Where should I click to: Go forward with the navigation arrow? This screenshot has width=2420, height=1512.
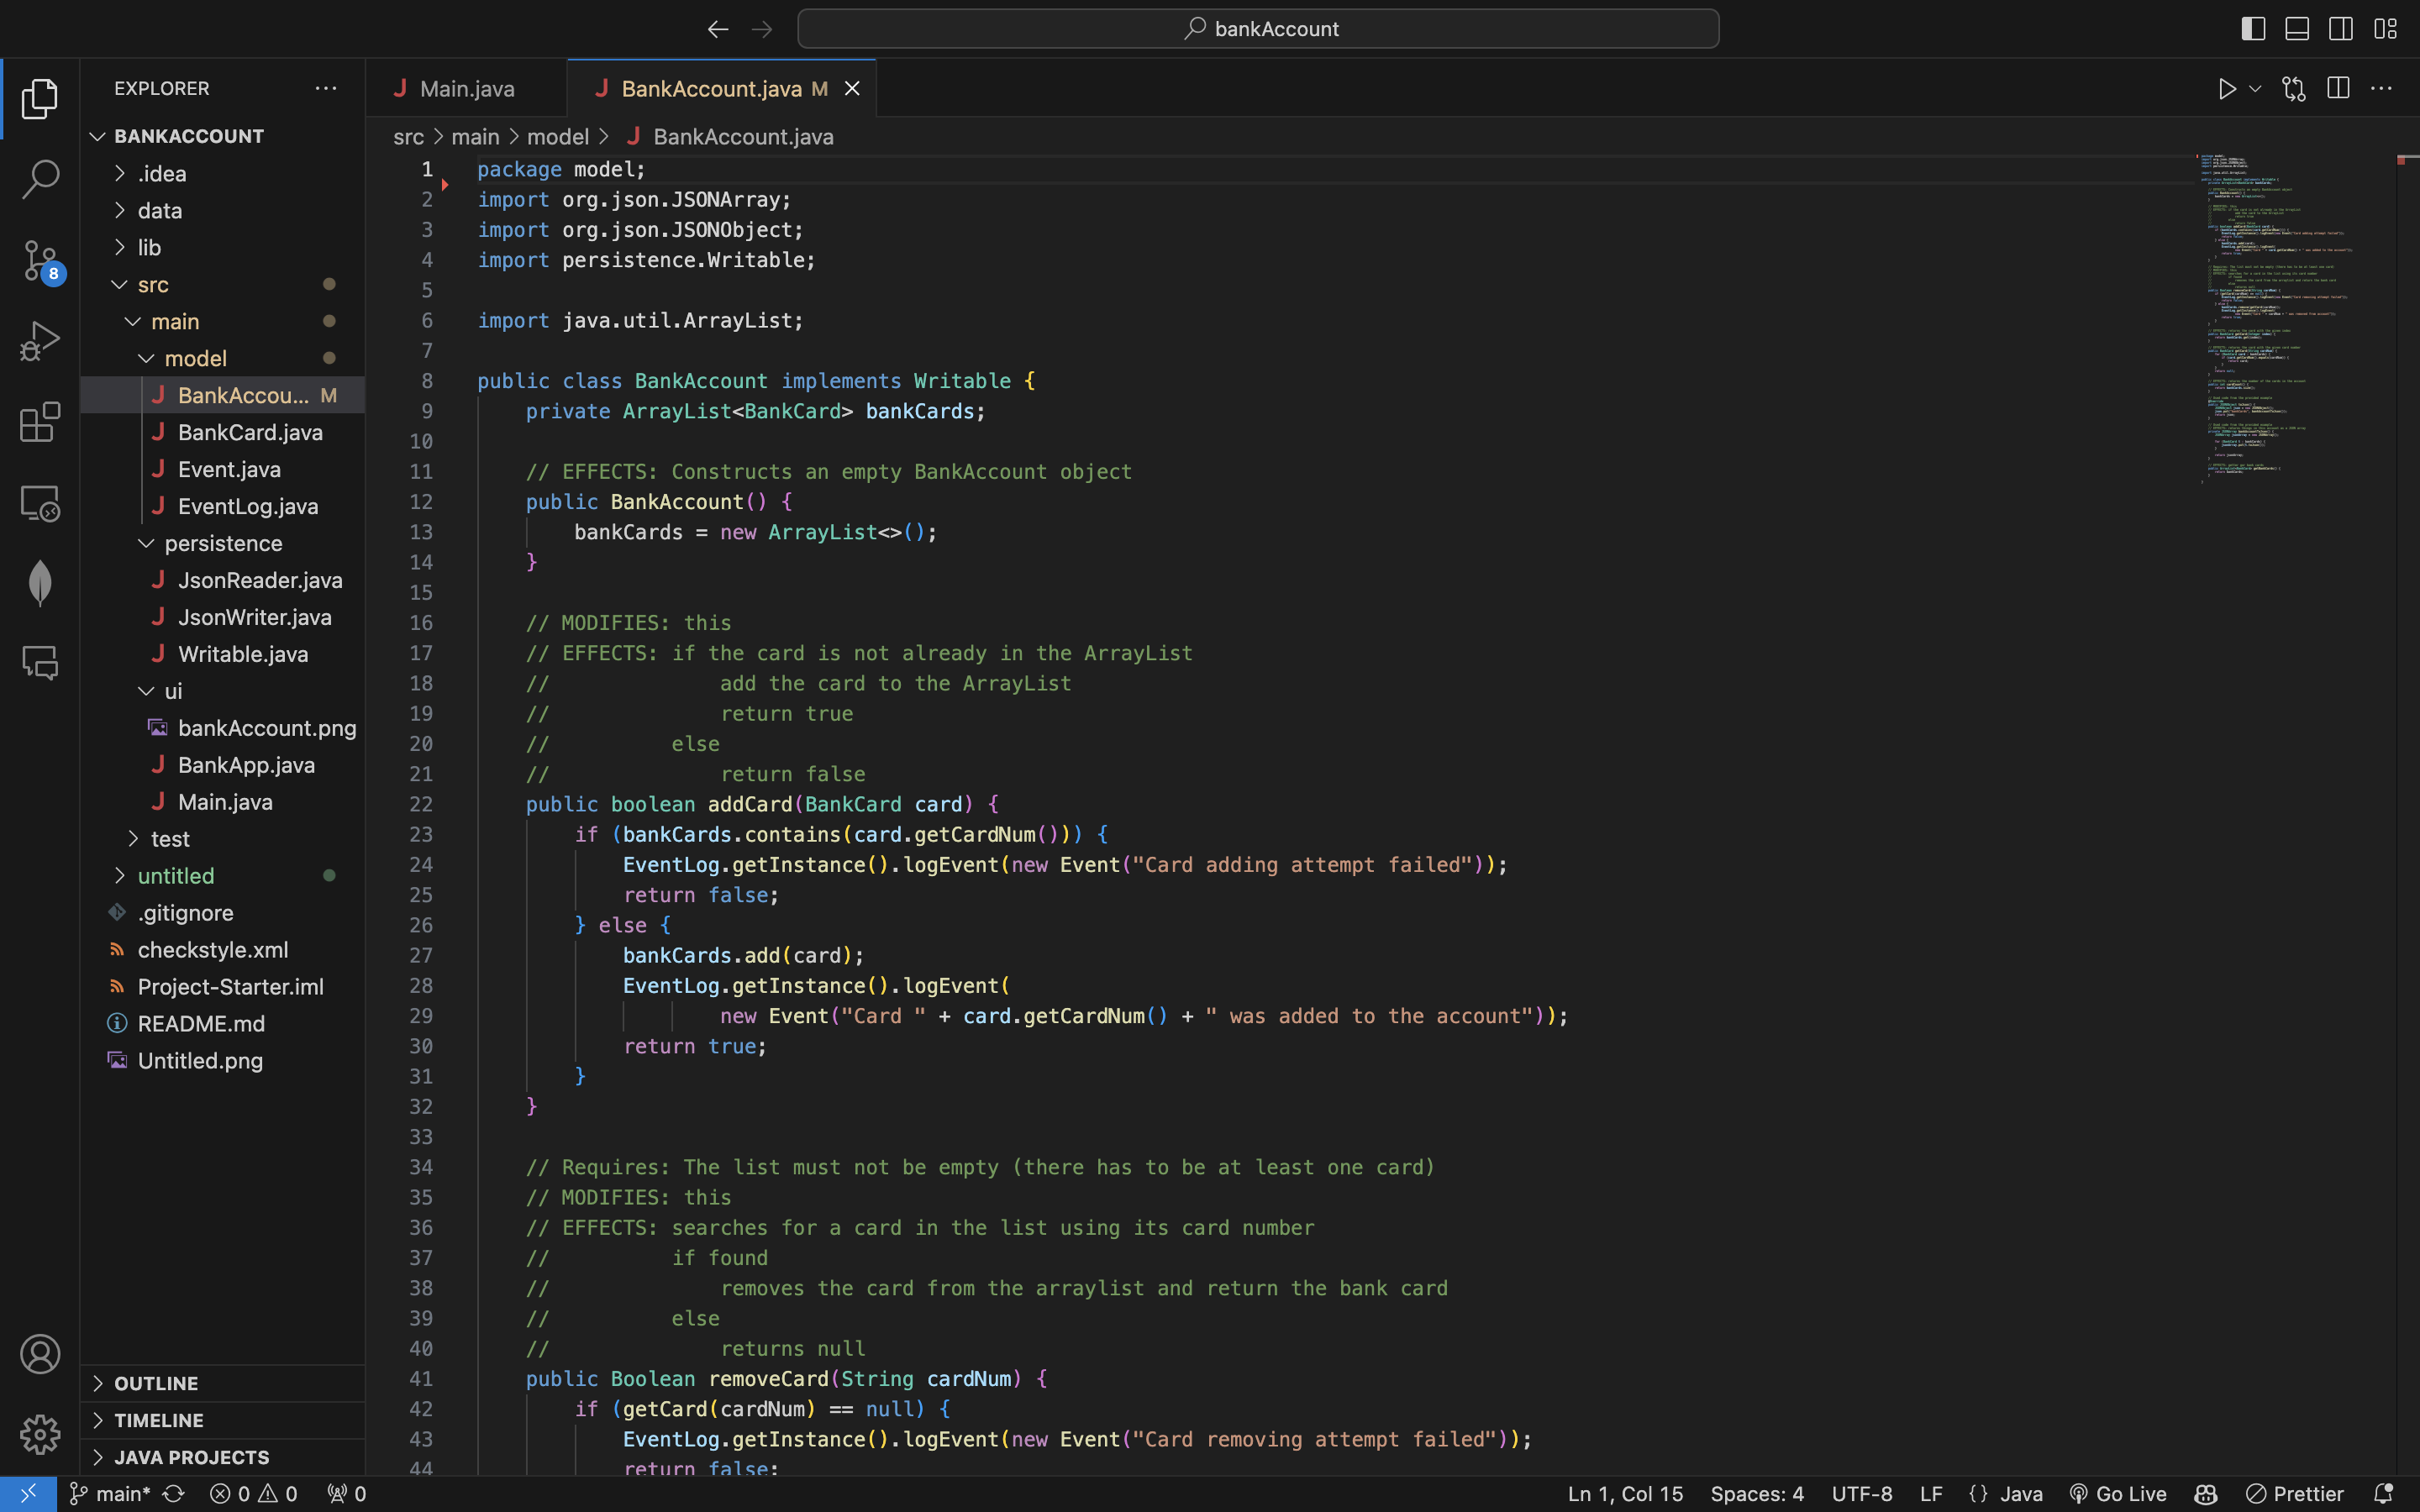tap(762, 29)
